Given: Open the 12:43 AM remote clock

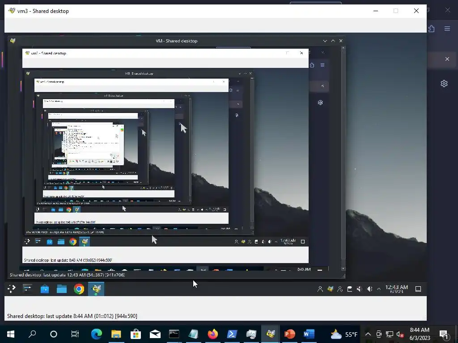Looking at the screenshot, I should coord(396,289).
